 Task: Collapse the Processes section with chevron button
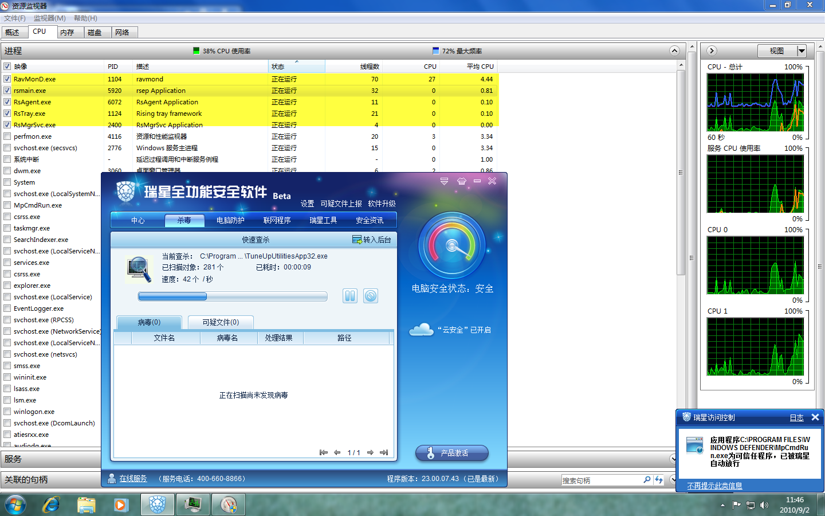674,50
